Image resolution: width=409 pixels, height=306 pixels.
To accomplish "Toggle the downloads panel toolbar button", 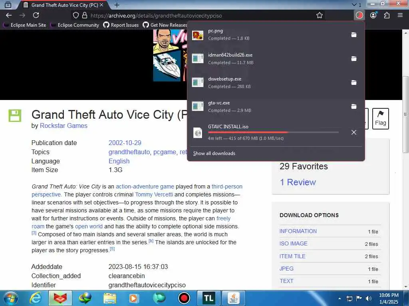I will [359, 16].
